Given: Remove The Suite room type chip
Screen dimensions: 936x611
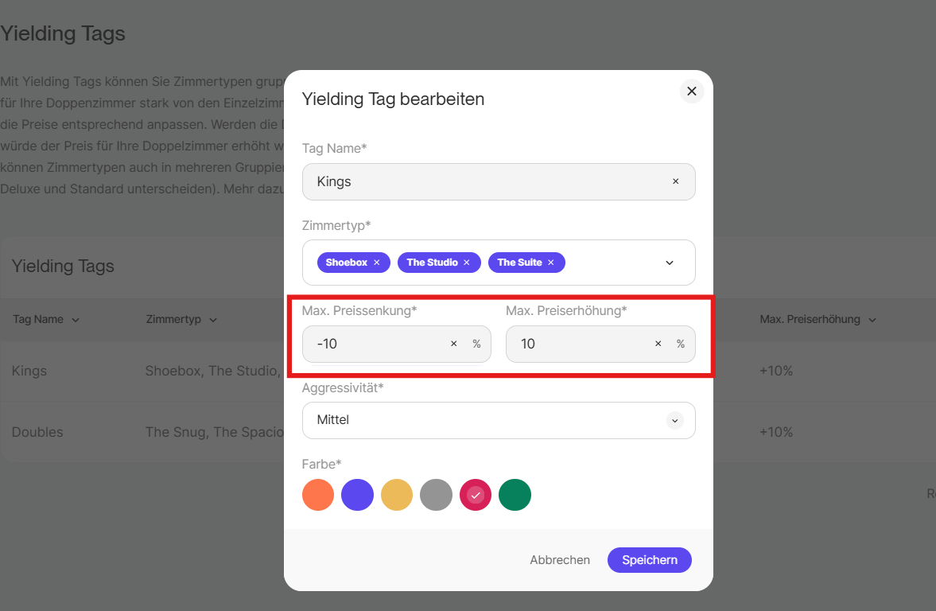Looking at the screenshot, I should tap(550, 263).
